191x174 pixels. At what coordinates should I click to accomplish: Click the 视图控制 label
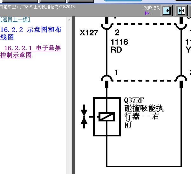(x=152, y=8)
